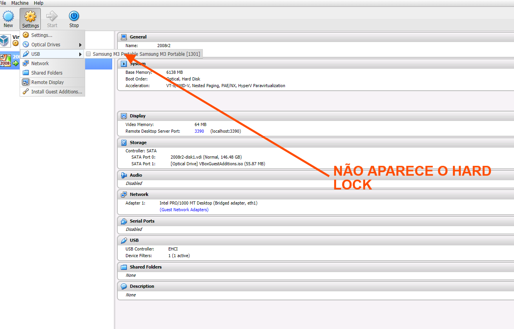Click "None" under the Description section

tap(131, 295)
